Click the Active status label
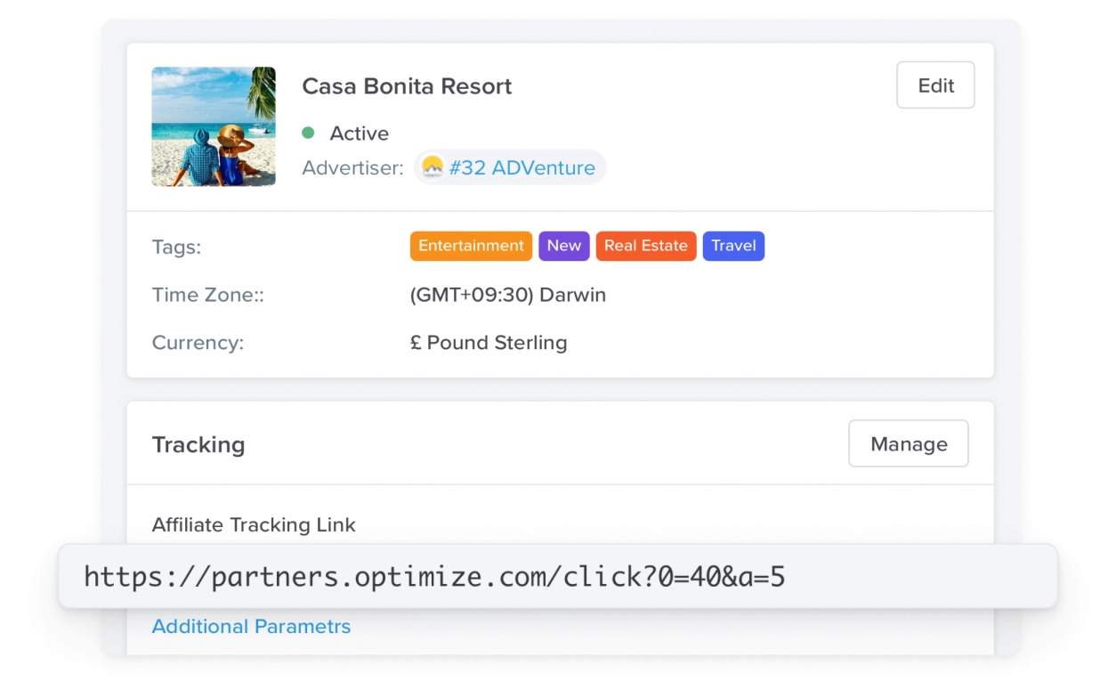1116x690 pixels. pos(360,134)
